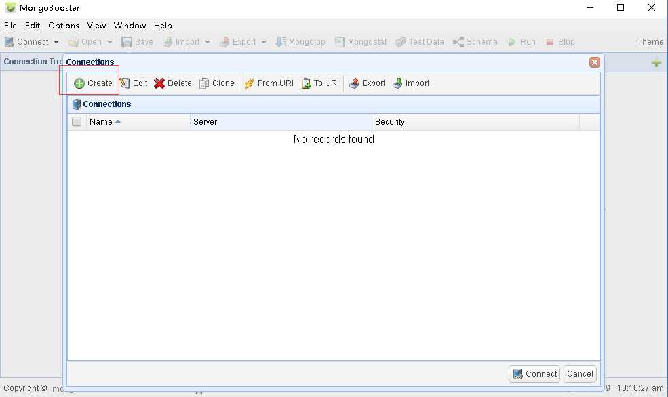Export connections from dialog toolbar
668x397 pixels.
(367, 83)
